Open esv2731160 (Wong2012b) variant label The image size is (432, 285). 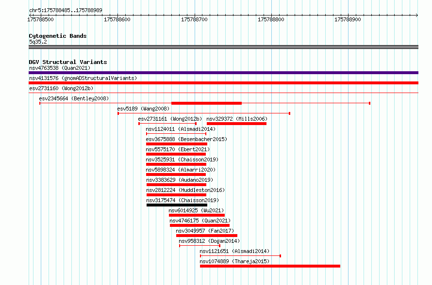[x=61, y=88]
